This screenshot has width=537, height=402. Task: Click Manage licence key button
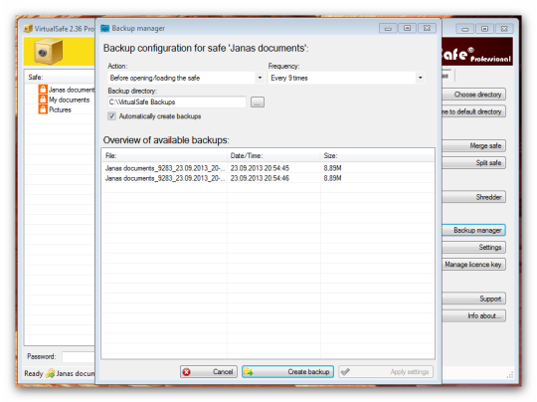pyautogui.click(x=474, y=265)
